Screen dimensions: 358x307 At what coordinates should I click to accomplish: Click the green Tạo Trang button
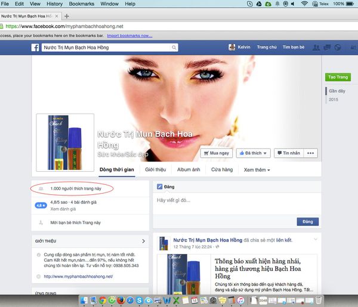click(338, 77)
